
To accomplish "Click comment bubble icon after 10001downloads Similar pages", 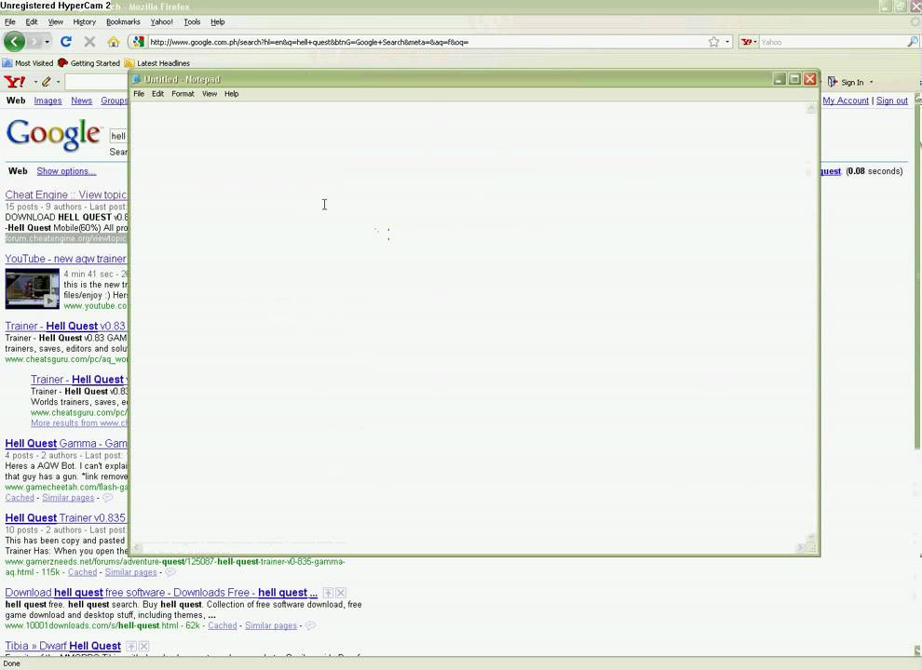I will point(310,625).
